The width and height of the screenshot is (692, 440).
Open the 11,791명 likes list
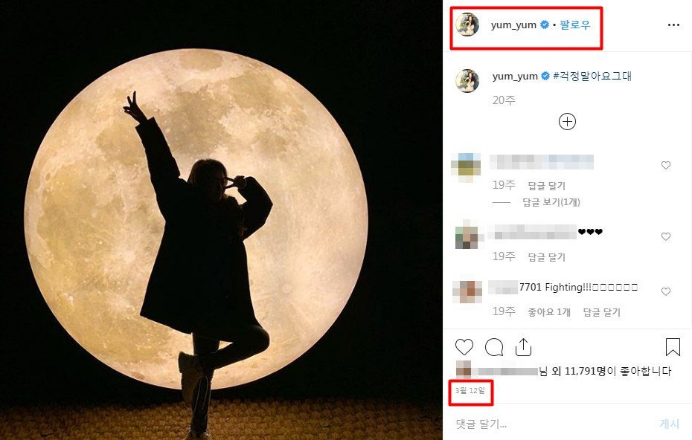(585, 371)
